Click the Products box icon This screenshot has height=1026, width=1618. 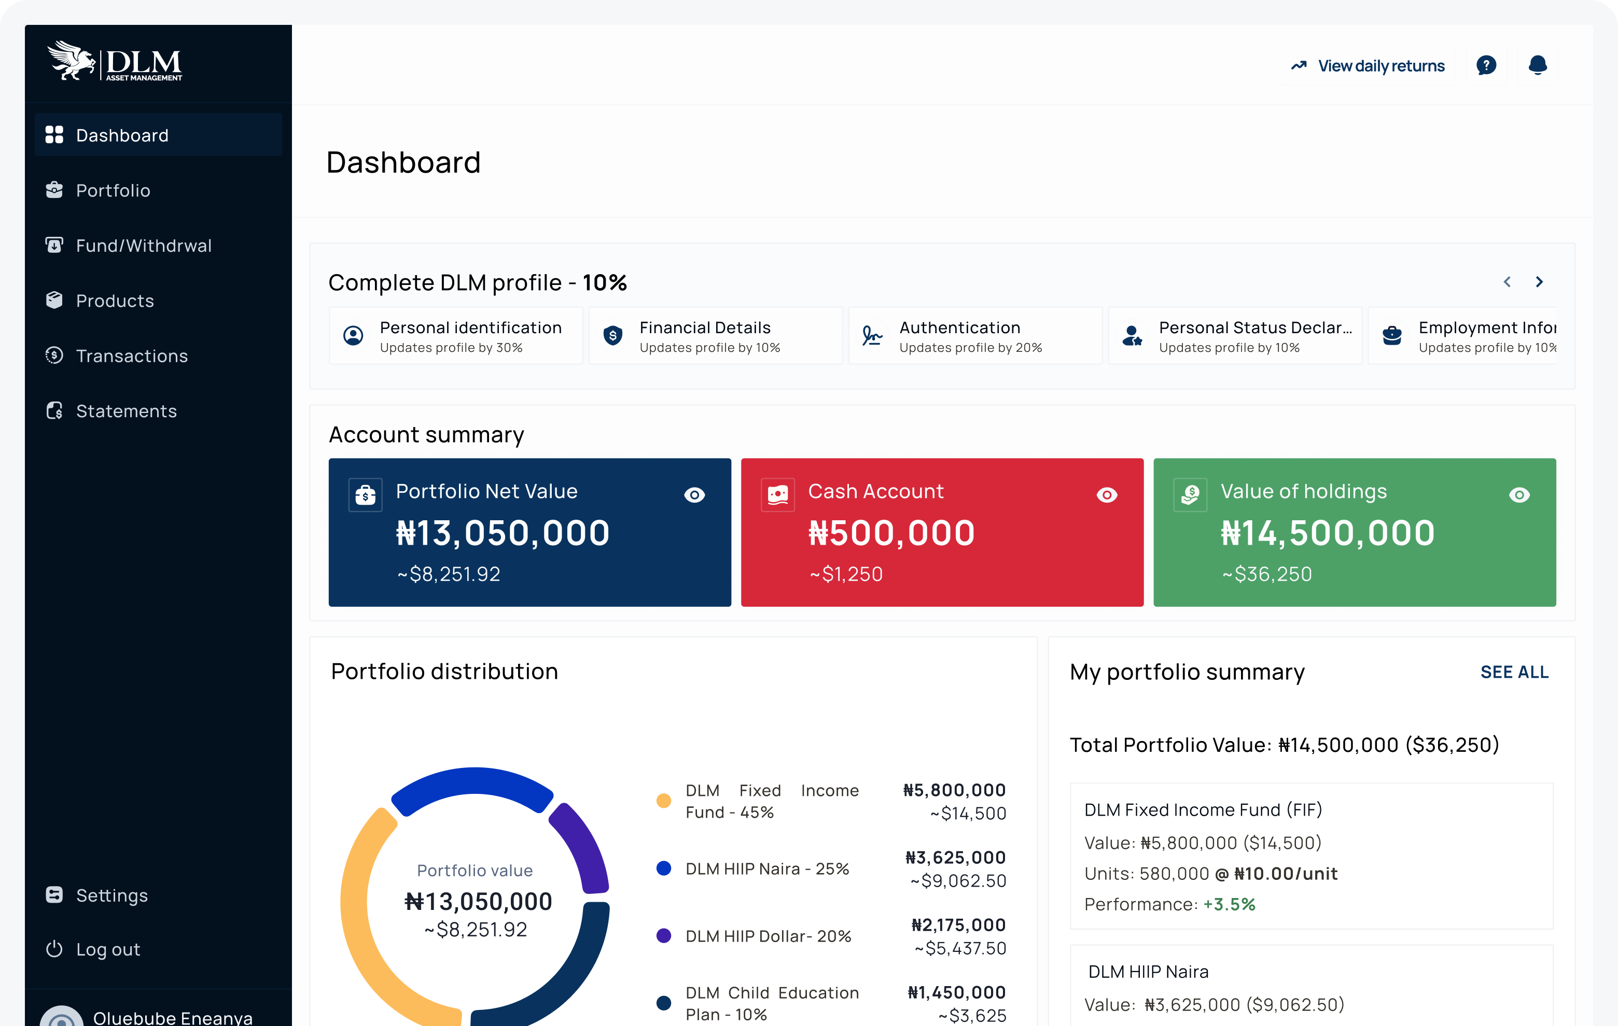[55, 300]
